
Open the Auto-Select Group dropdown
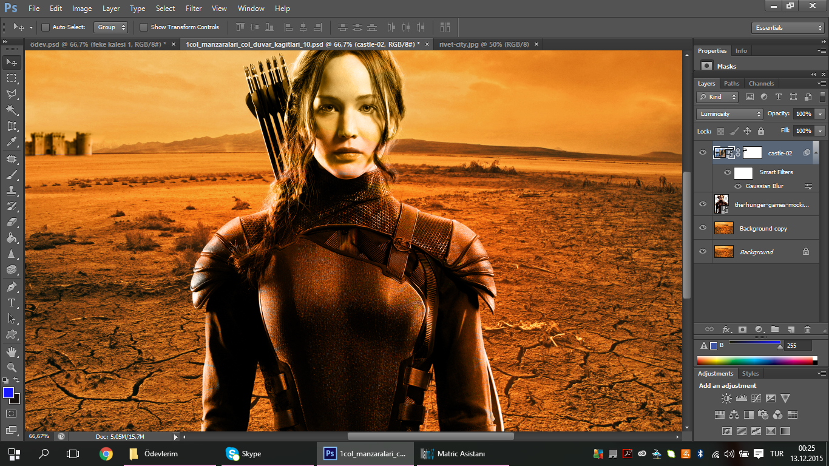click(110, 27)
